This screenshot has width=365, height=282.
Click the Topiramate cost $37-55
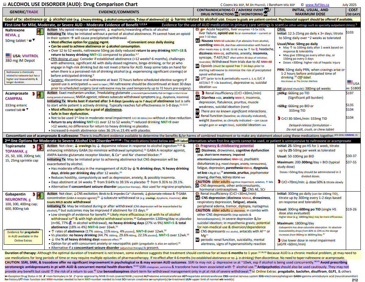pos(351,162)
